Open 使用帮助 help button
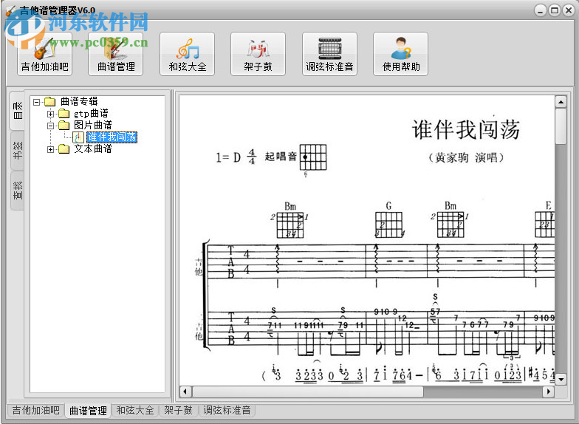579x424 pixels. pyautogui.click(x=400, y=54)
